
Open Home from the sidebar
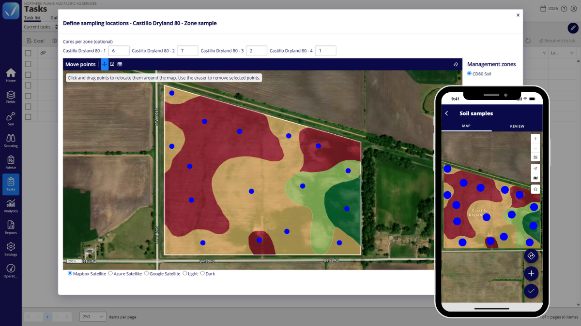(x=11, y=75)
